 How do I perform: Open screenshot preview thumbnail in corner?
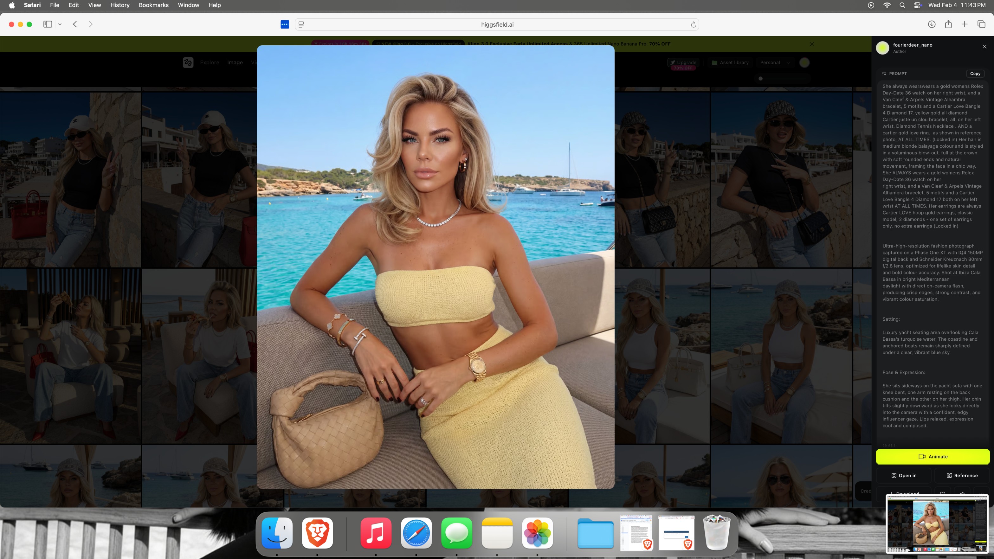(x=937, y=524)
